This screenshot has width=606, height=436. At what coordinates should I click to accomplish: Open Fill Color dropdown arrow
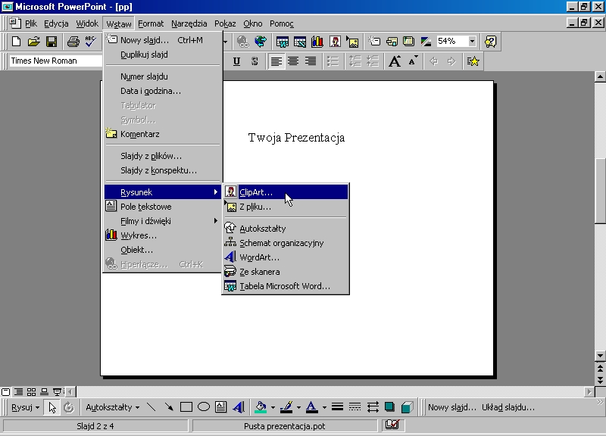click(273, 407)
